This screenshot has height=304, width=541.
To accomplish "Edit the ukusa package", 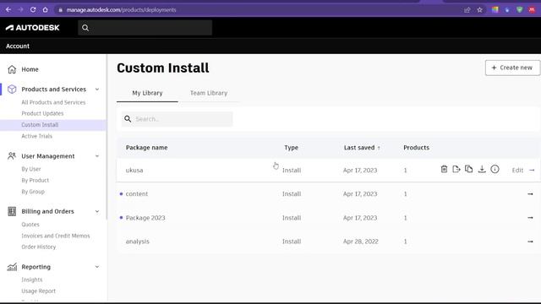I will click(x=517, y=171).
